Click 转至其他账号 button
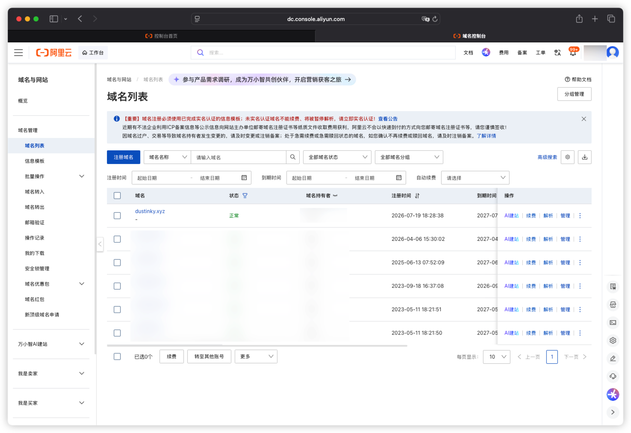The width and height of the screenshot is (631, 433). 209,357
